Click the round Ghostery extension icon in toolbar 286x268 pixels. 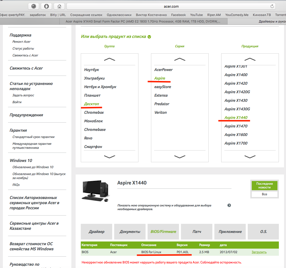(34, 6)
